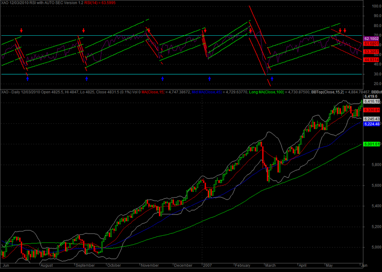382x272 pixels.
Task: Click the red 53.3057 value label
Action: [371, 51]
